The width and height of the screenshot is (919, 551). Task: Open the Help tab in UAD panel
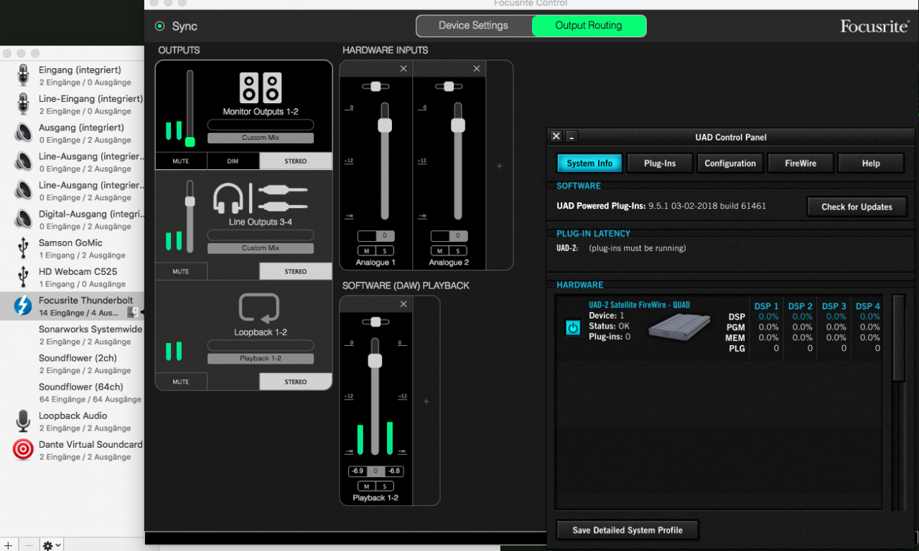pyautogui.click(x=871, y=163)
